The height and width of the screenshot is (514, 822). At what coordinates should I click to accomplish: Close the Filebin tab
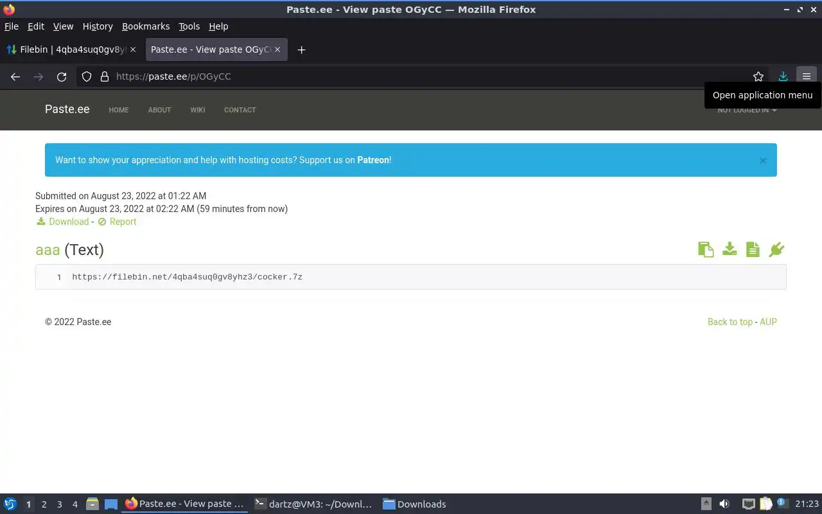[133, 49]
